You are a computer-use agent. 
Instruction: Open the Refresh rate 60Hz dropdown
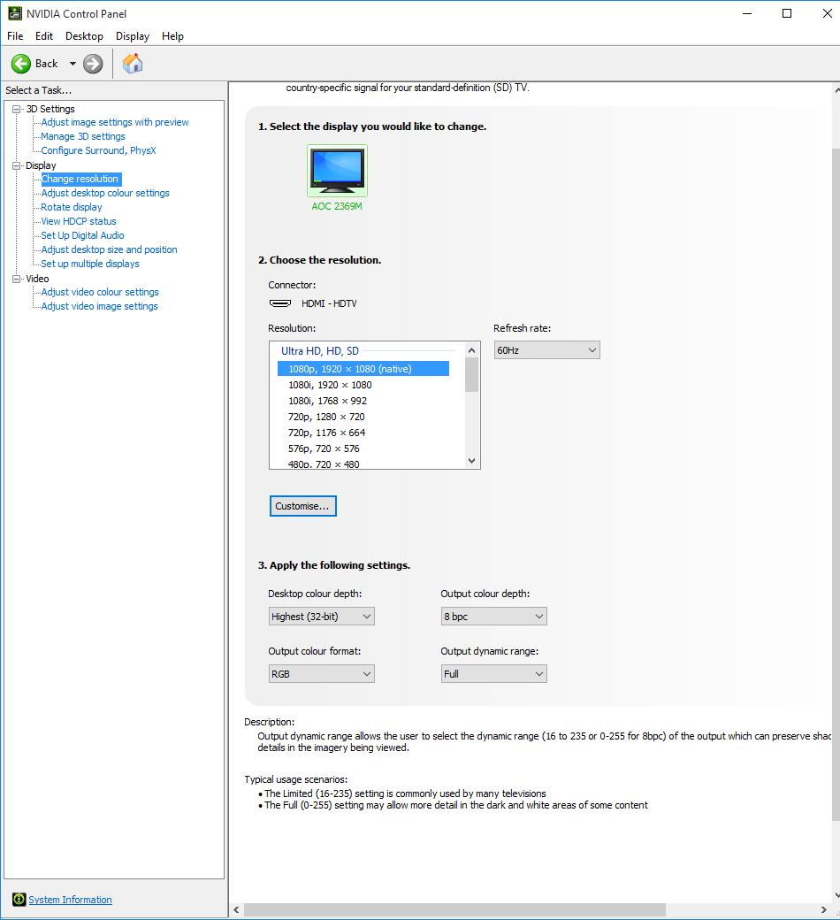546,350
